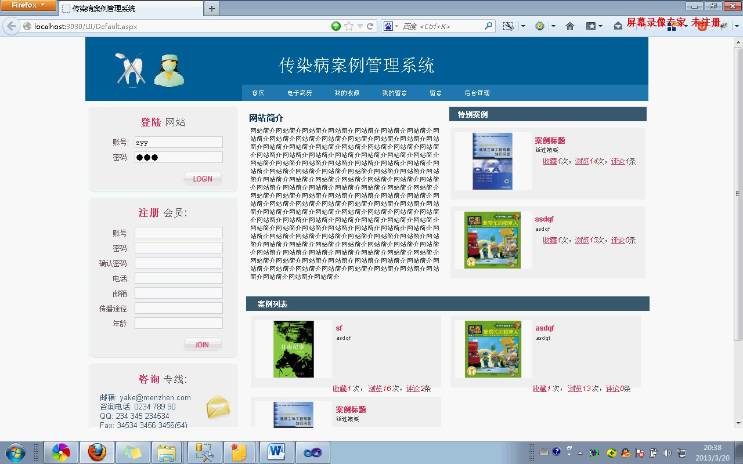Click the round blue-and-yellow toolbar icon
Screen dimensions: 743x464
540,26
